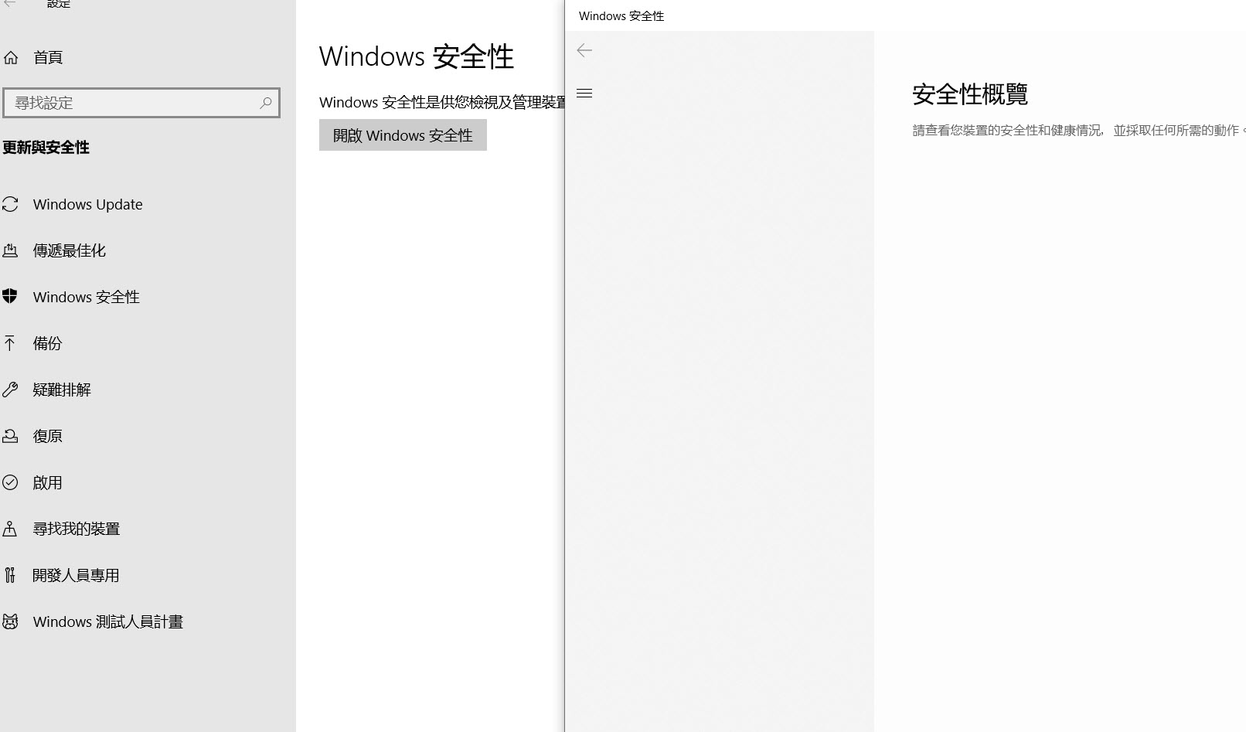Click the Insider cat icon
This screenshot has width=1246, height=732.
click(10, 621)
